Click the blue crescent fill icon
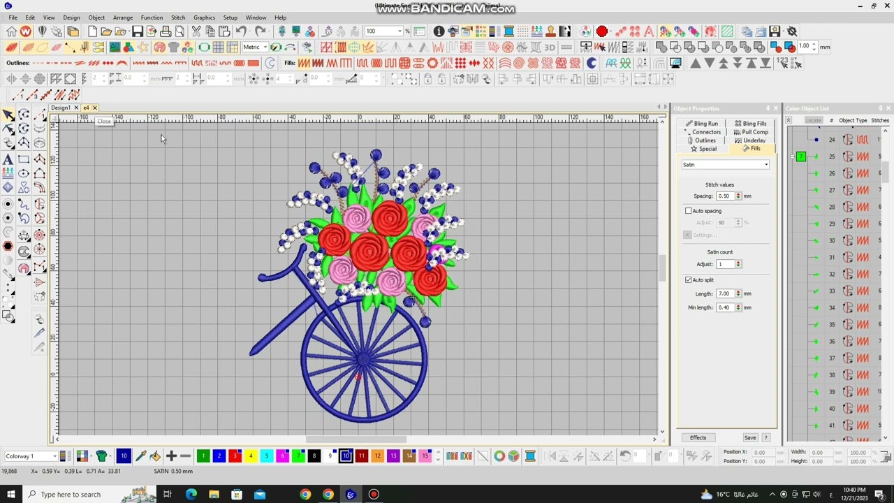Image resolution: width=894 pixels, height=503 pixels. pyautogui.click(x=592, y=63)
